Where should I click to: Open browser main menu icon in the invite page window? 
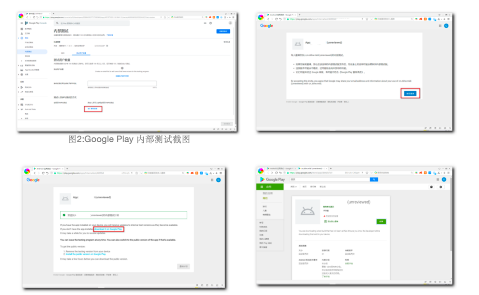click(448, 19)
